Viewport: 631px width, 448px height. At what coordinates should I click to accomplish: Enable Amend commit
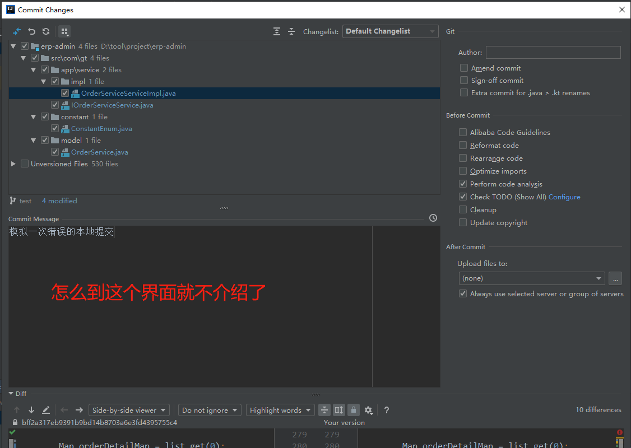[x=464, y=68]
